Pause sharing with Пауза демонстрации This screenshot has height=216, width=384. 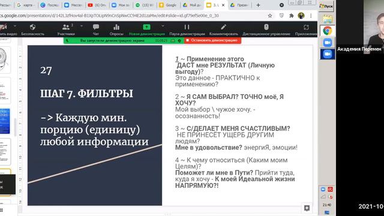(187, 29)
